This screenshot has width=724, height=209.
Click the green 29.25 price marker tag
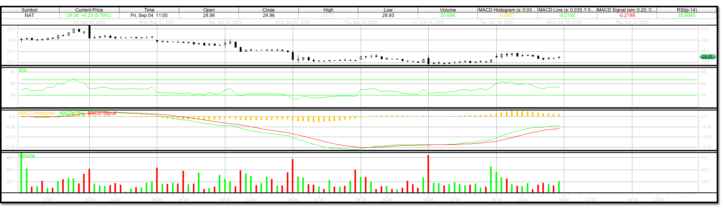point(707,56)
